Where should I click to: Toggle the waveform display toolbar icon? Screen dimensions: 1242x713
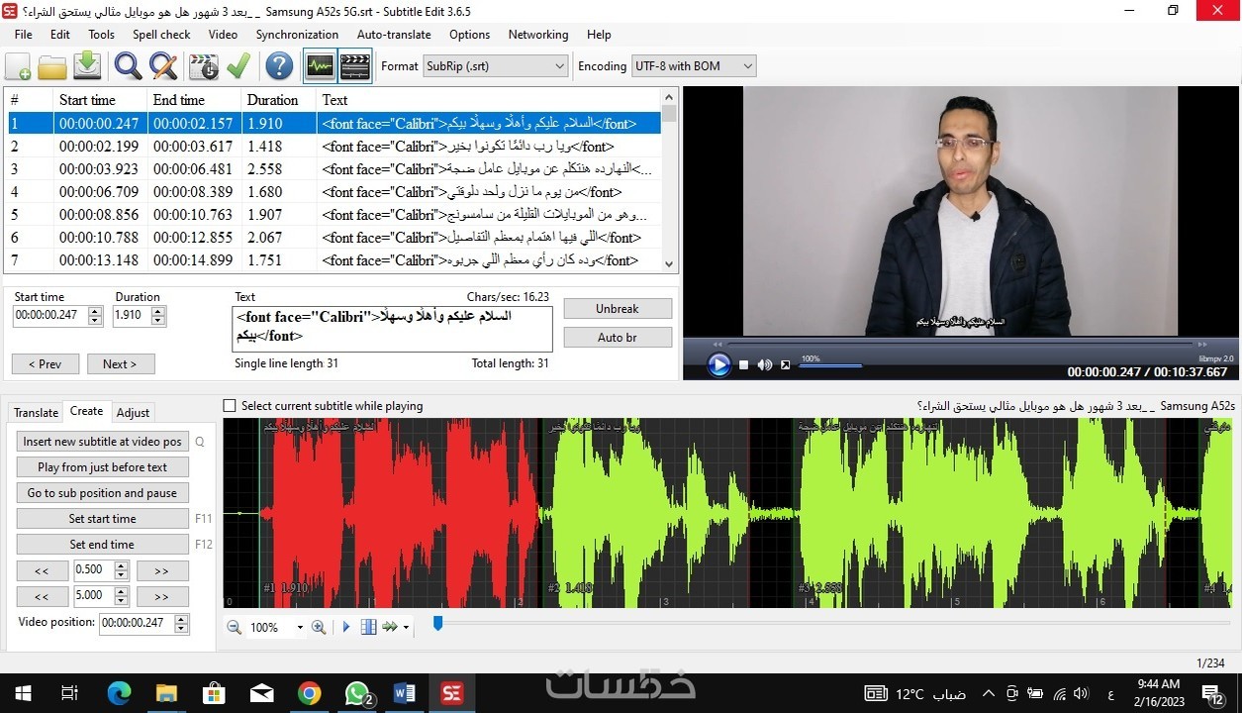319,66
